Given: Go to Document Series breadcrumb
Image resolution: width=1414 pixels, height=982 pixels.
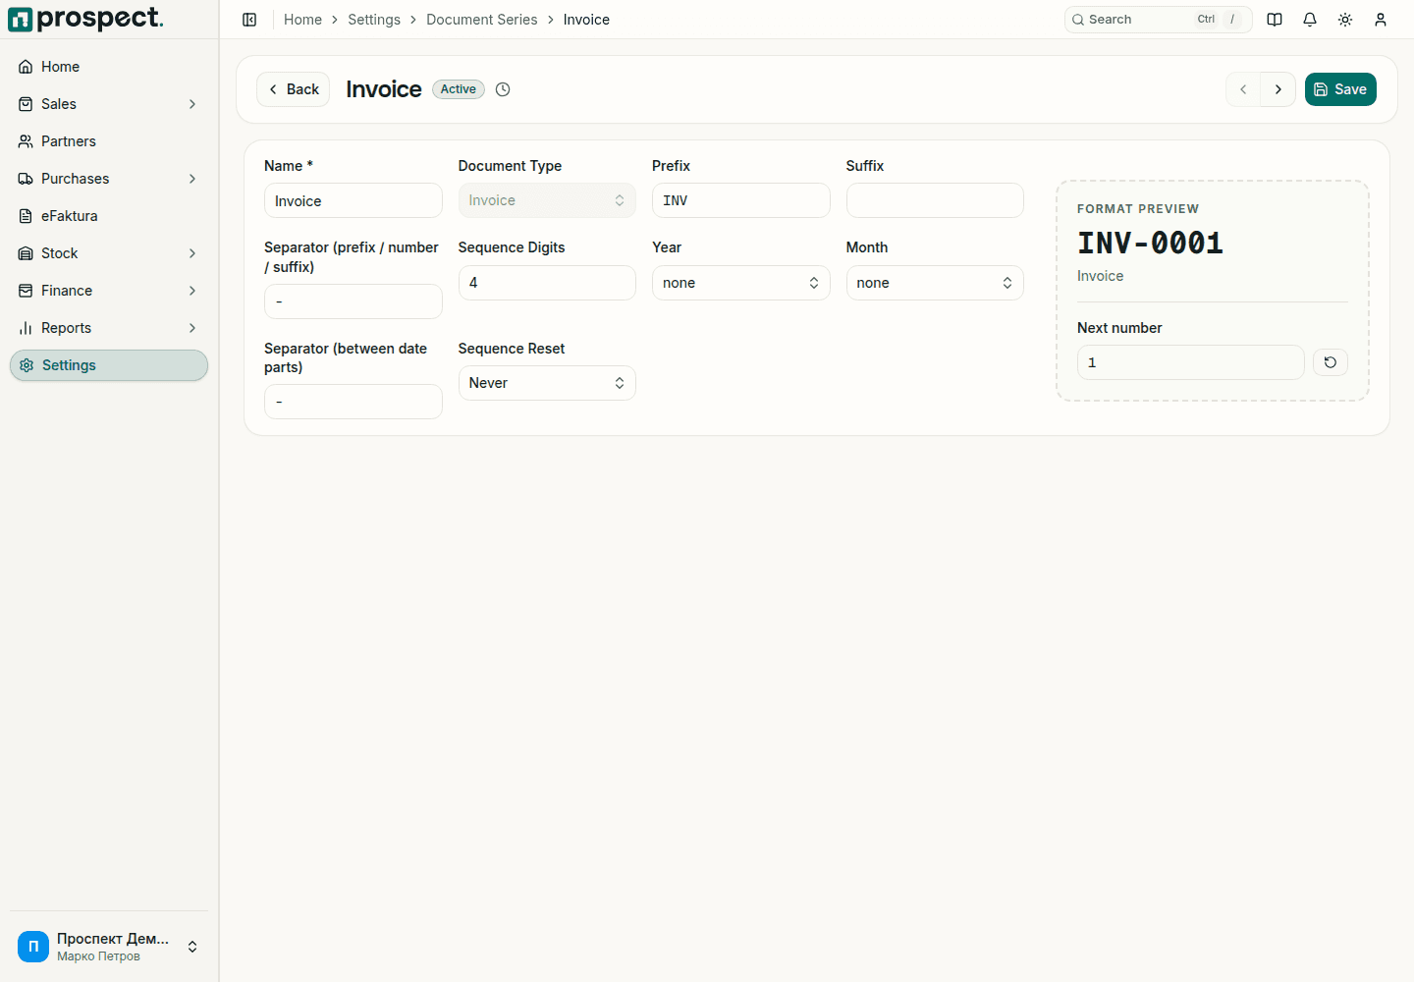Looking at the screenshot, I should [x=482, y=20].
